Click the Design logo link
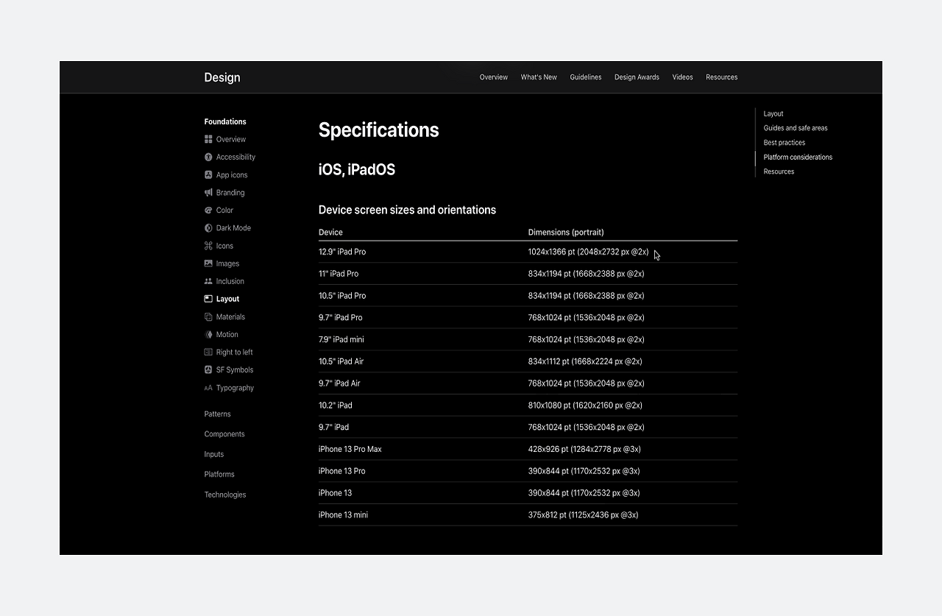942x616 pixels. [x=222, y=77]
